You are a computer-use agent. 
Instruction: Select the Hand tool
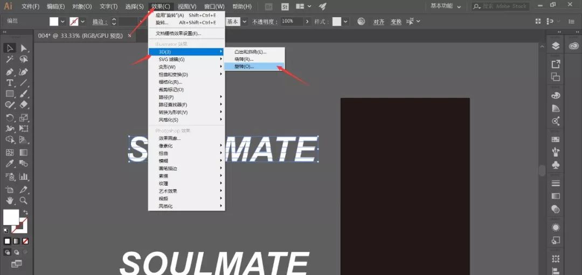(x=10, y=200)
